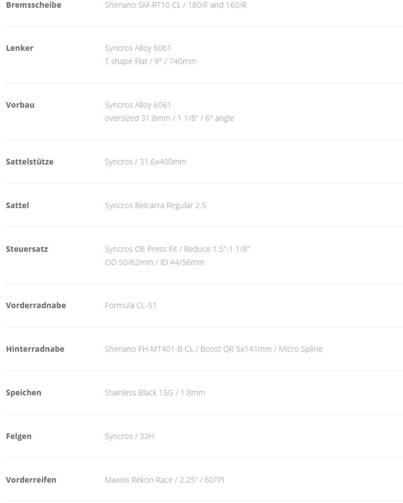Click the Lenker row label

coord(20,48)
